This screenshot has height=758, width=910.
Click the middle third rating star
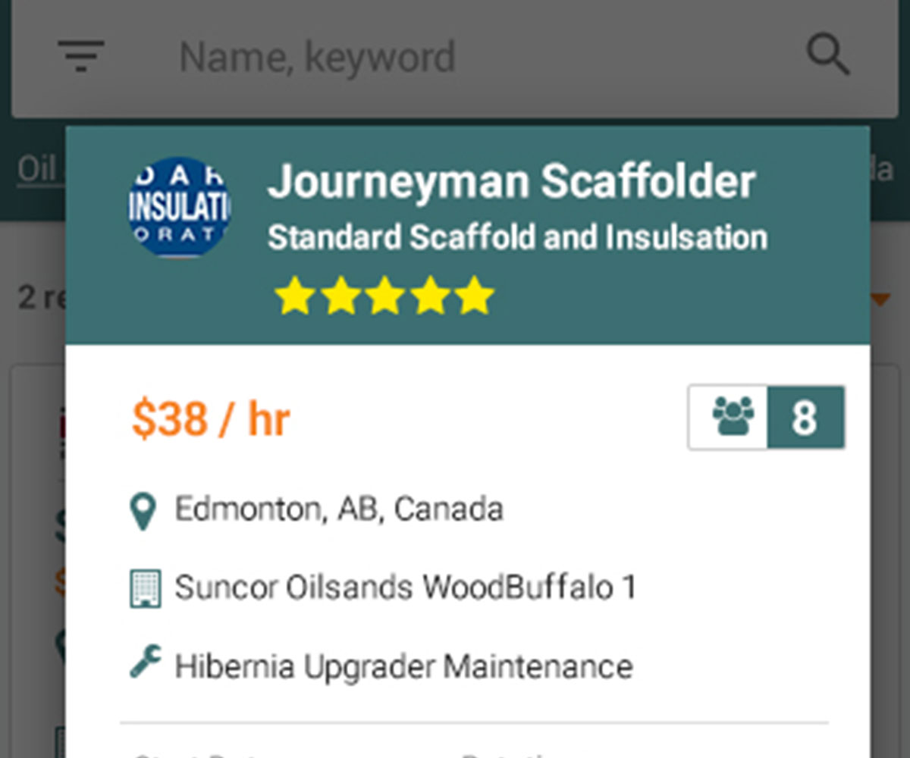pos(385,296)
